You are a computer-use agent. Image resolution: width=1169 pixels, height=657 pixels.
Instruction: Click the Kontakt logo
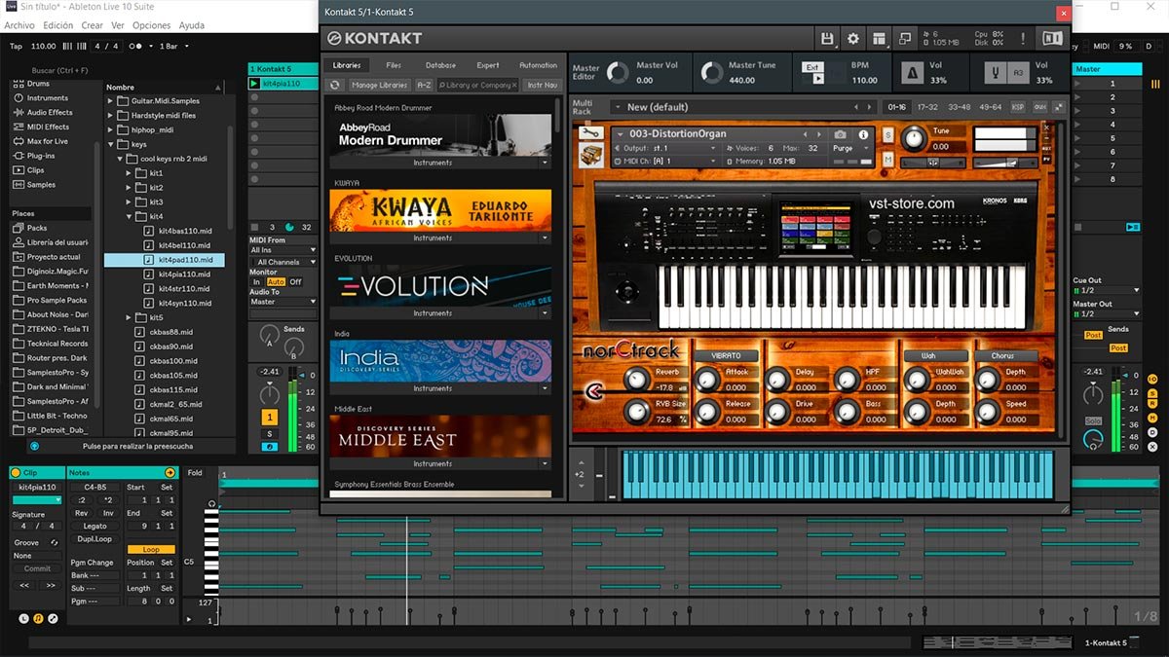point(375,38)
